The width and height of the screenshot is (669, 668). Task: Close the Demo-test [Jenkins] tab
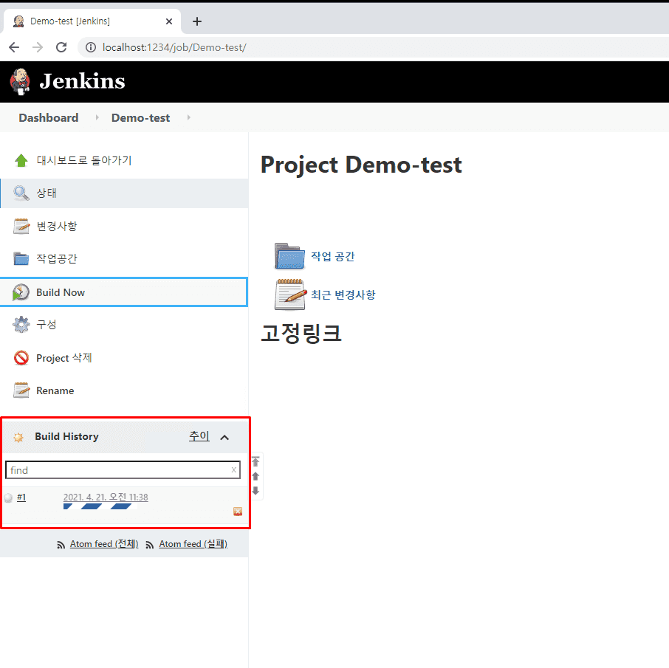point(169,21)
